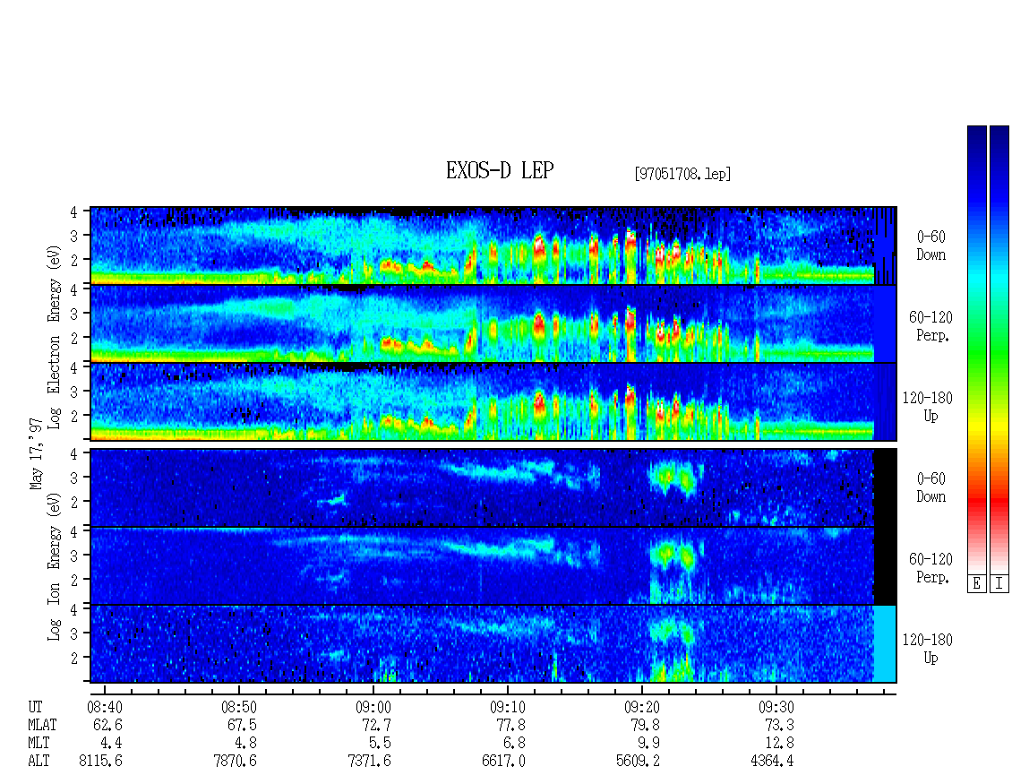
Task: Click the ion 0-60 Down spectrogram panel
Action: pyautogui.click(x=493, y=487)
